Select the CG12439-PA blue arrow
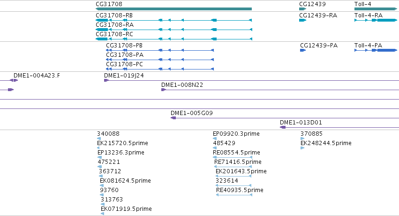The height and width of the screenshot is (216, 399). (x=303, y=50)
